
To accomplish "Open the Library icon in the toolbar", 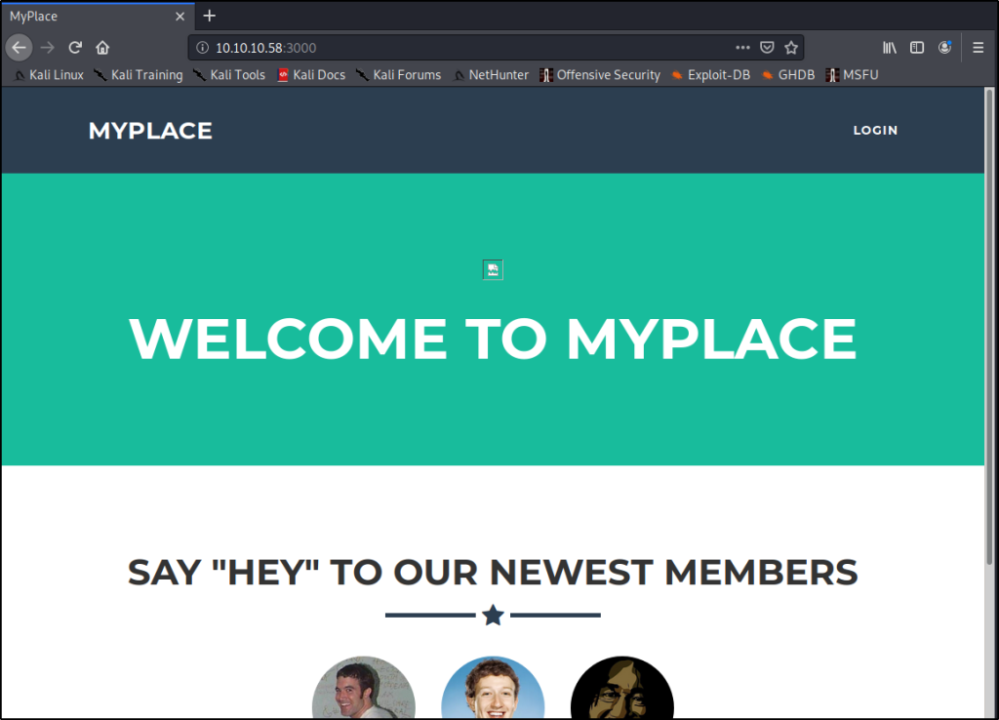I will pyautogui.click(x=890, y=48).
